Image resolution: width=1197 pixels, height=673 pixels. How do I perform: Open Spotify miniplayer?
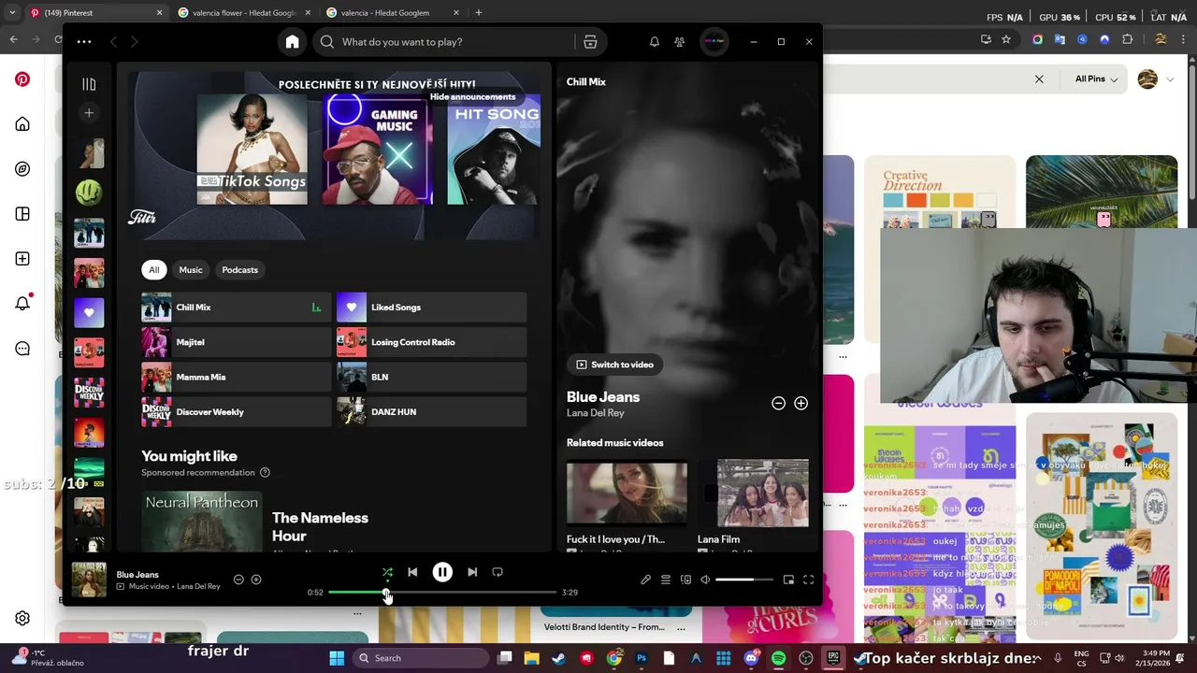[788, 580]
